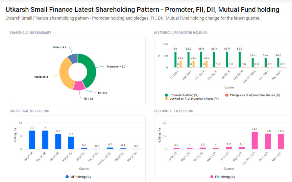Click the 'SHAREHOLDING SUMMARY' section heading

(x=30, y=32)
